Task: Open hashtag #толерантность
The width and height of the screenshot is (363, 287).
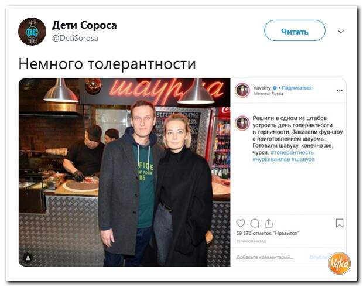Action: [x=292, y=152]
